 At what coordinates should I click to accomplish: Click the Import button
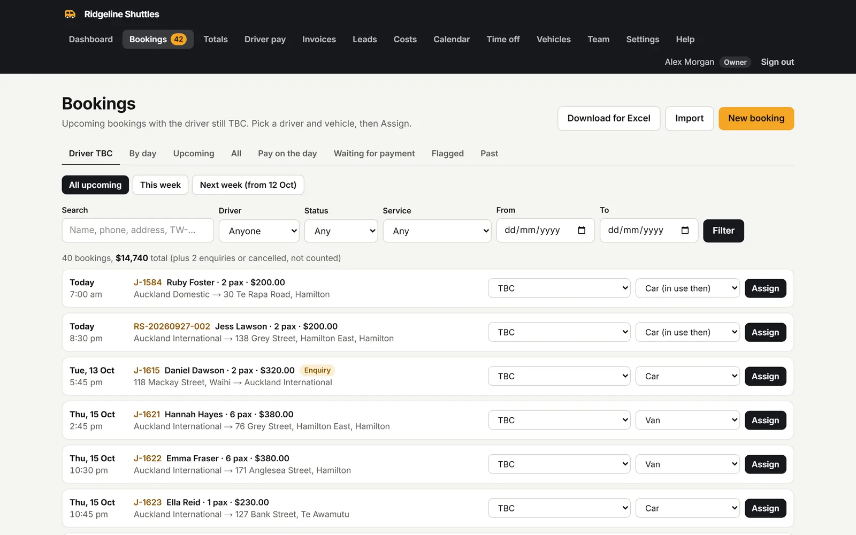689,118
